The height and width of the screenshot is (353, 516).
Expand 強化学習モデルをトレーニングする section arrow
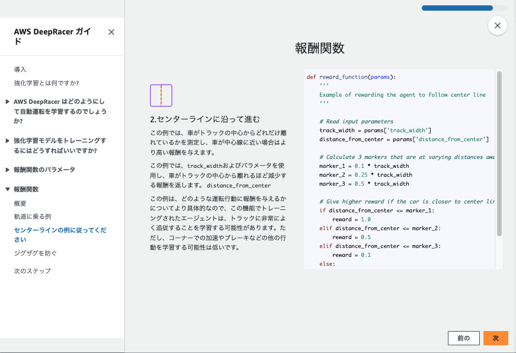(8, 141)
